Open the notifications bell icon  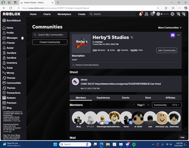coord(141,14)
